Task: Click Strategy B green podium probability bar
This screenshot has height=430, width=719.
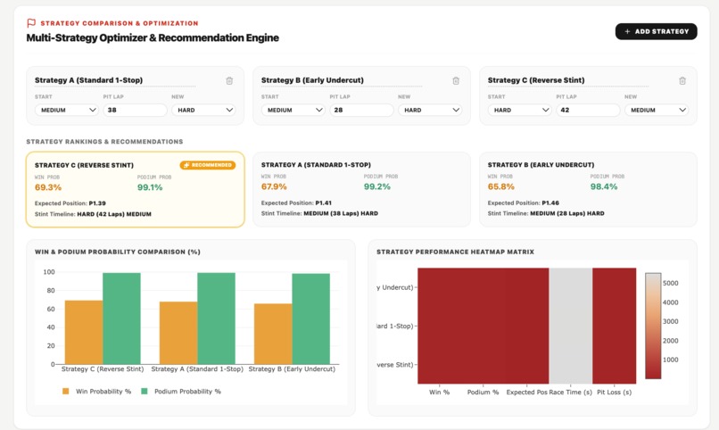Action: pos(311,319)
